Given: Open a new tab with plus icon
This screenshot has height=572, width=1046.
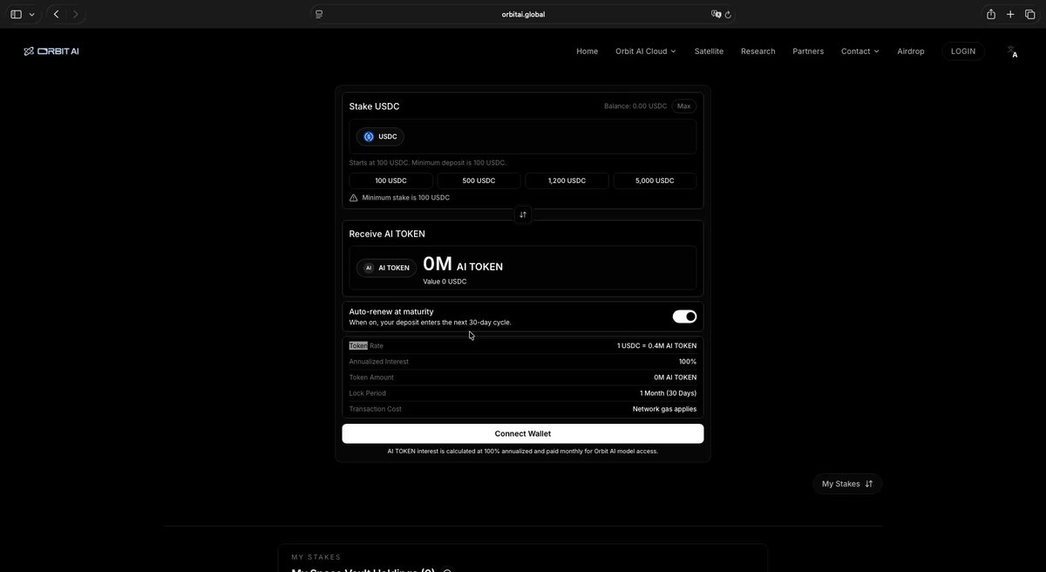Looking at the screenshot, I should [x=1010, y=14].
